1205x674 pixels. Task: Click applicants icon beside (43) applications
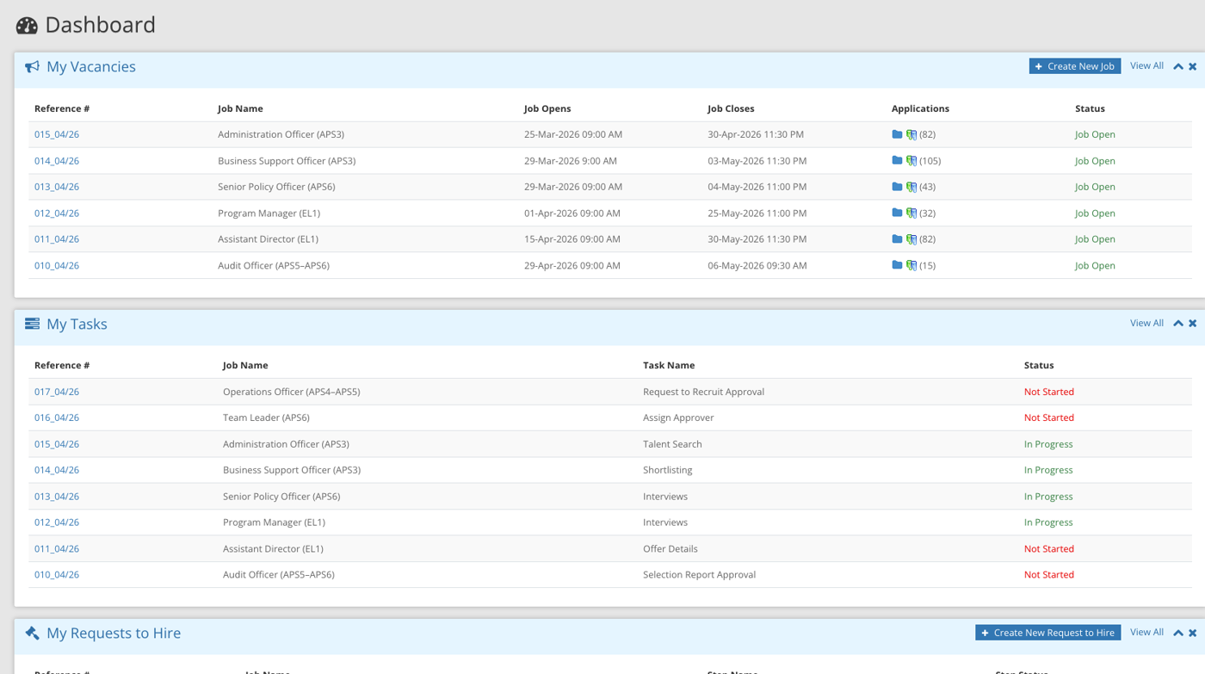coord(911,187)
